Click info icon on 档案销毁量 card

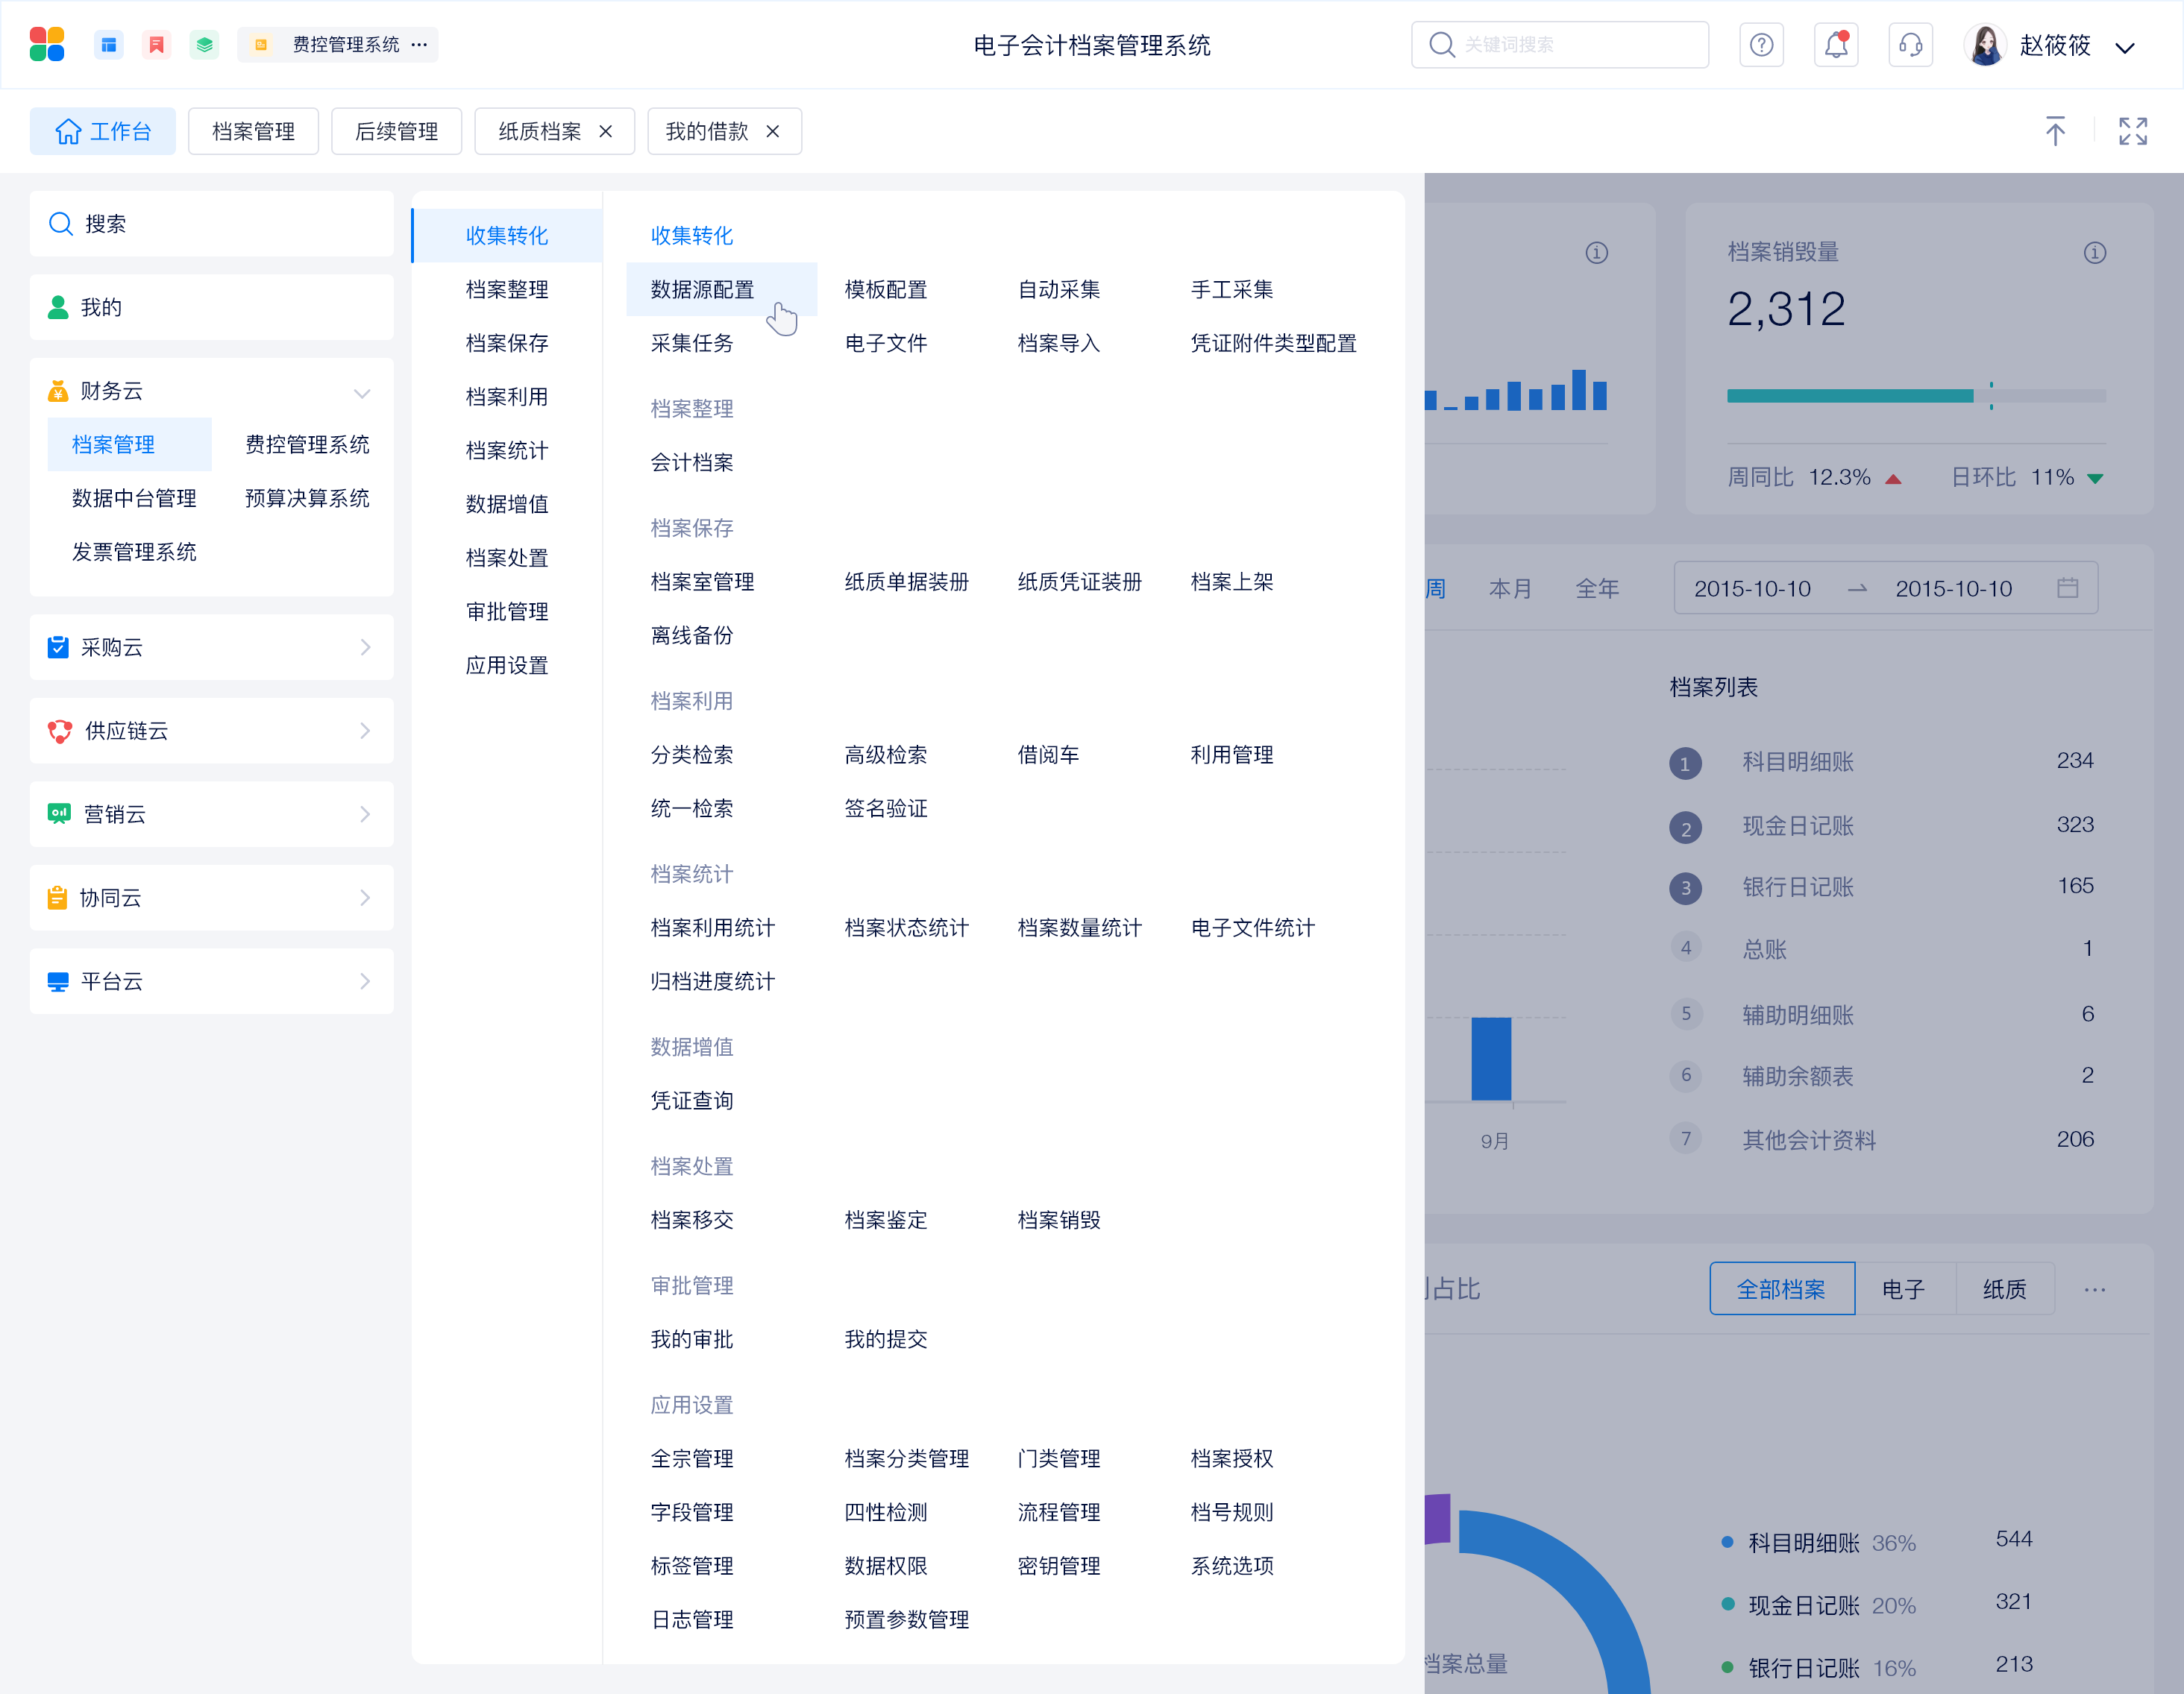click(x=2095, y=253)
